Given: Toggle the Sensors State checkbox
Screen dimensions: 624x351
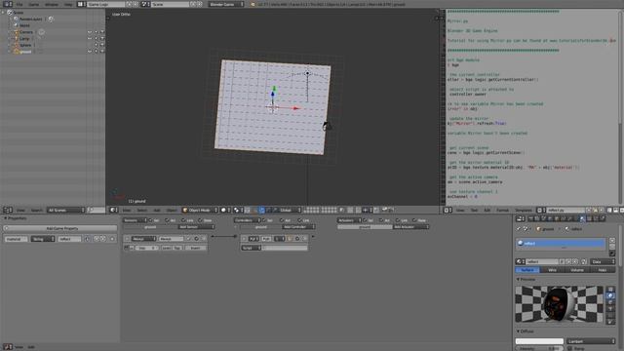Looking at the screenshot, I should [200, 220].
